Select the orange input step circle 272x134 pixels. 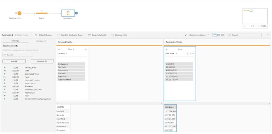click(x=19, y=13)
